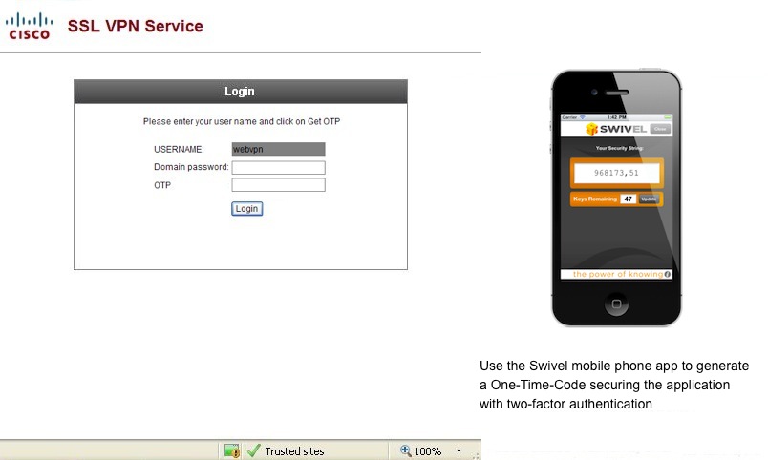Click the Trusted sites green checkmark icon
Viewport: 768px width, 460px height.
tap(254, 450)
